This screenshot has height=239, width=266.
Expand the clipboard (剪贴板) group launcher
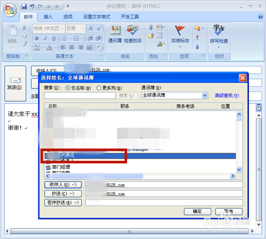tap(27, 55)
